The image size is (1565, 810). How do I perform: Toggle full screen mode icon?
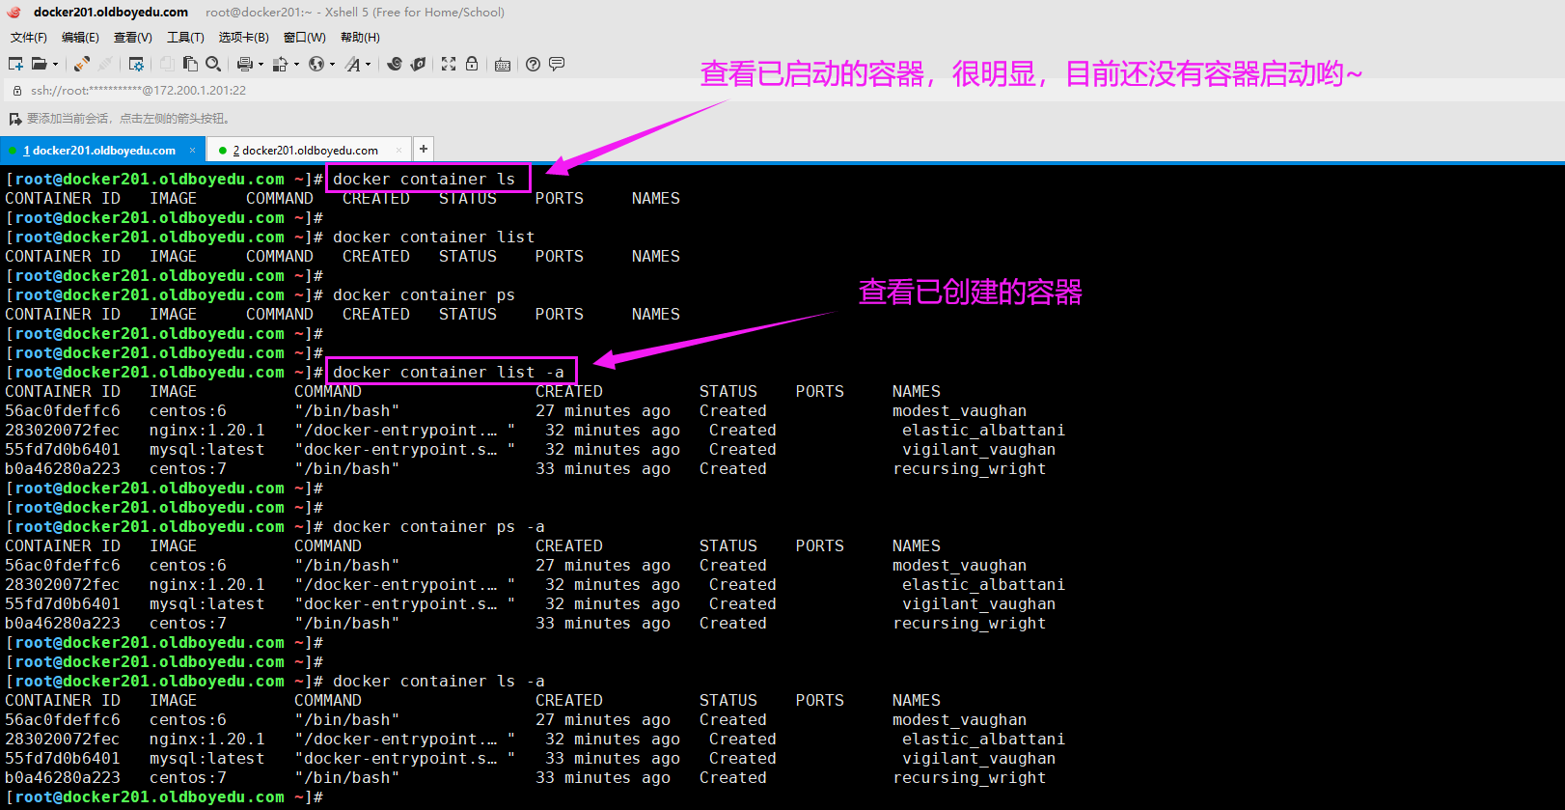pyautogui.click(x=449, y=64)
